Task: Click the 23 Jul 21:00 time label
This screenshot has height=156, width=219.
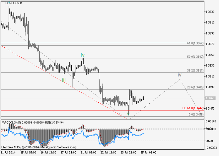Action: click(128, 152)
